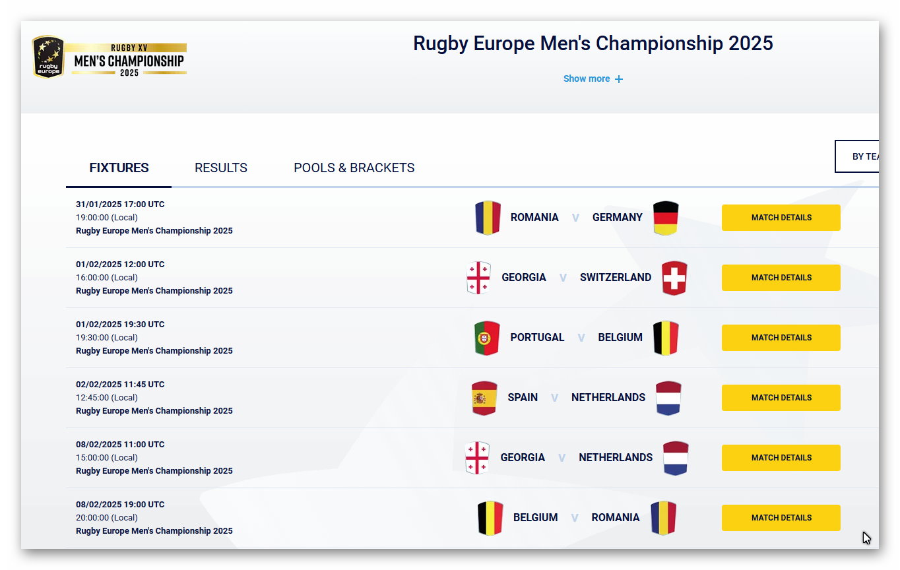
Task: Click the plus icon beside Show more
Action: (619, 79)
